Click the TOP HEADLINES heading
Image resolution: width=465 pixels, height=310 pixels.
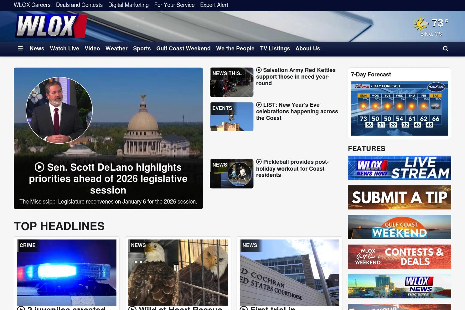coord(59,226)
